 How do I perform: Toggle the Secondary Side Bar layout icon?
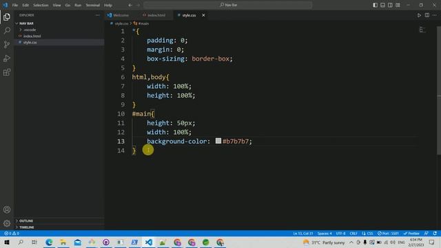390,5
